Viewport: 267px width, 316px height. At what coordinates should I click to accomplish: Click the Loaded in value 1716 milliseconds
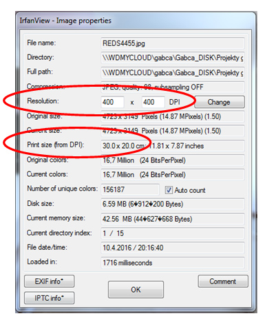click(173, 262)
